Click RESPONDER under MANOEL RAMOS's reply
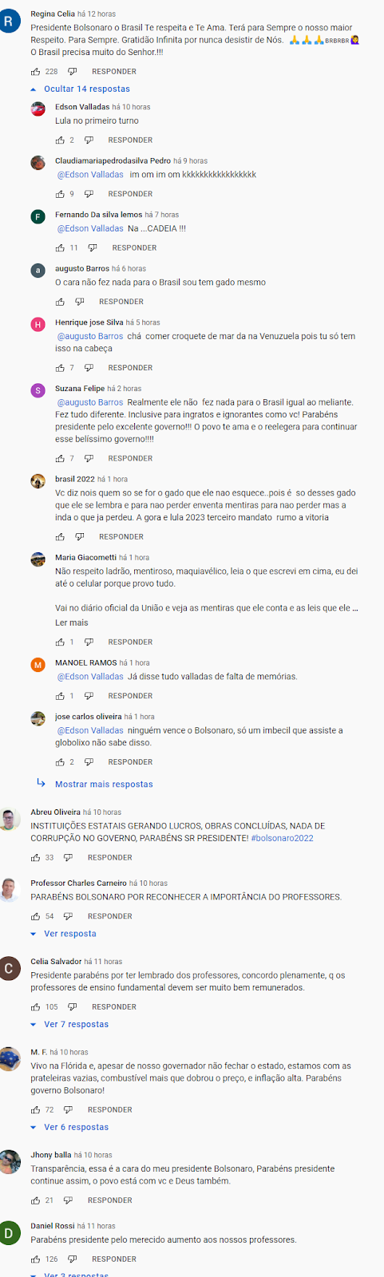Screen dimensions: 384x1277 [x=130, y=696]
